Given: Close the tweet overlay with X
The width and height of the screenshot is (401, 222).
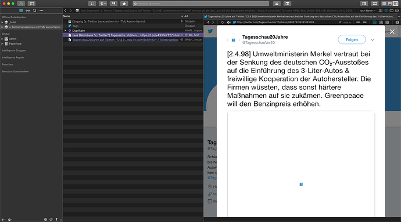Looking at the screenshot, I should tap(392, 32).
